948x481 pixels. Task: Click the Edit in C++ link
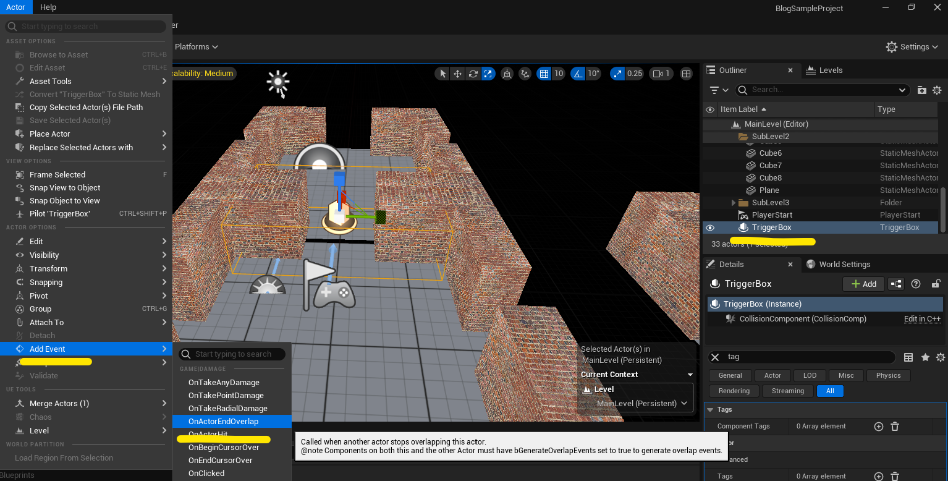point(922,319)
